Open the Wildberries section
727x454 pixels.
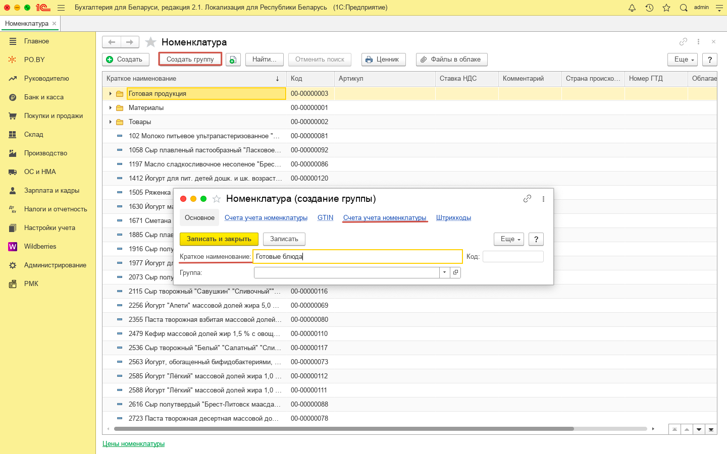click(x=40, y=246)
